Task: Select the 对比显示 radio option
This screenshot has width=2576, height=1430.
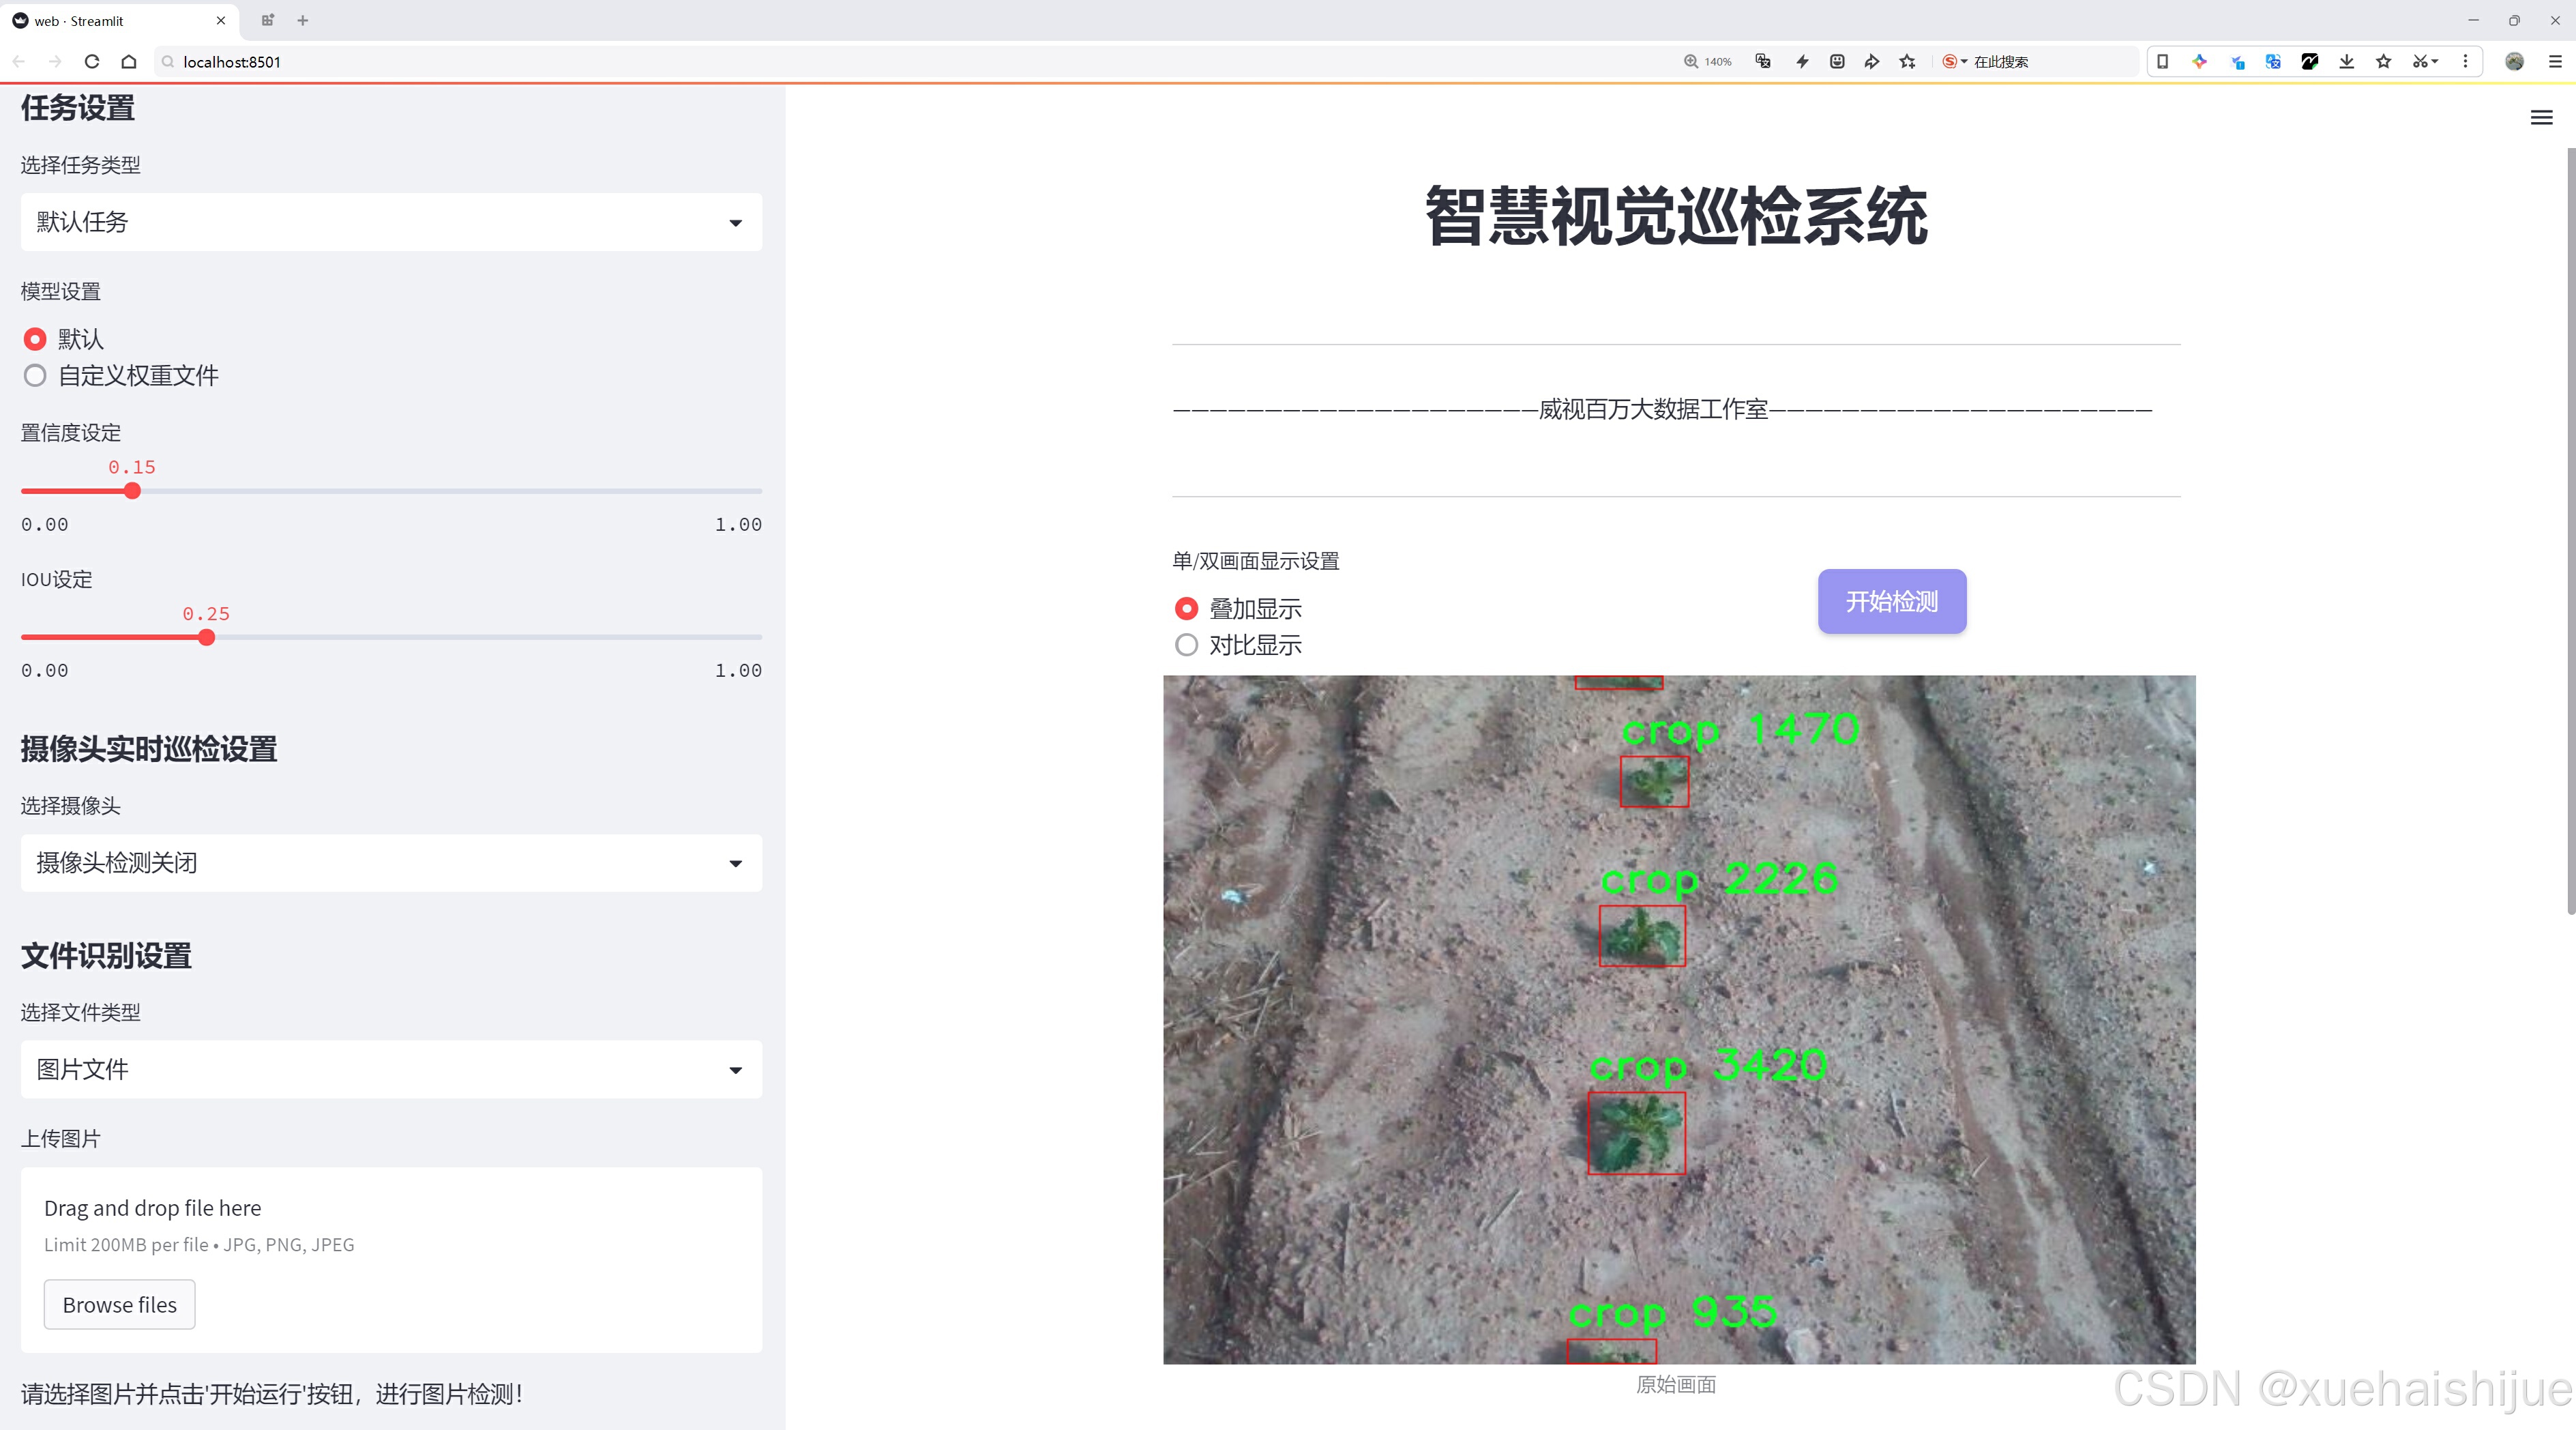Action: [1186, 645]
